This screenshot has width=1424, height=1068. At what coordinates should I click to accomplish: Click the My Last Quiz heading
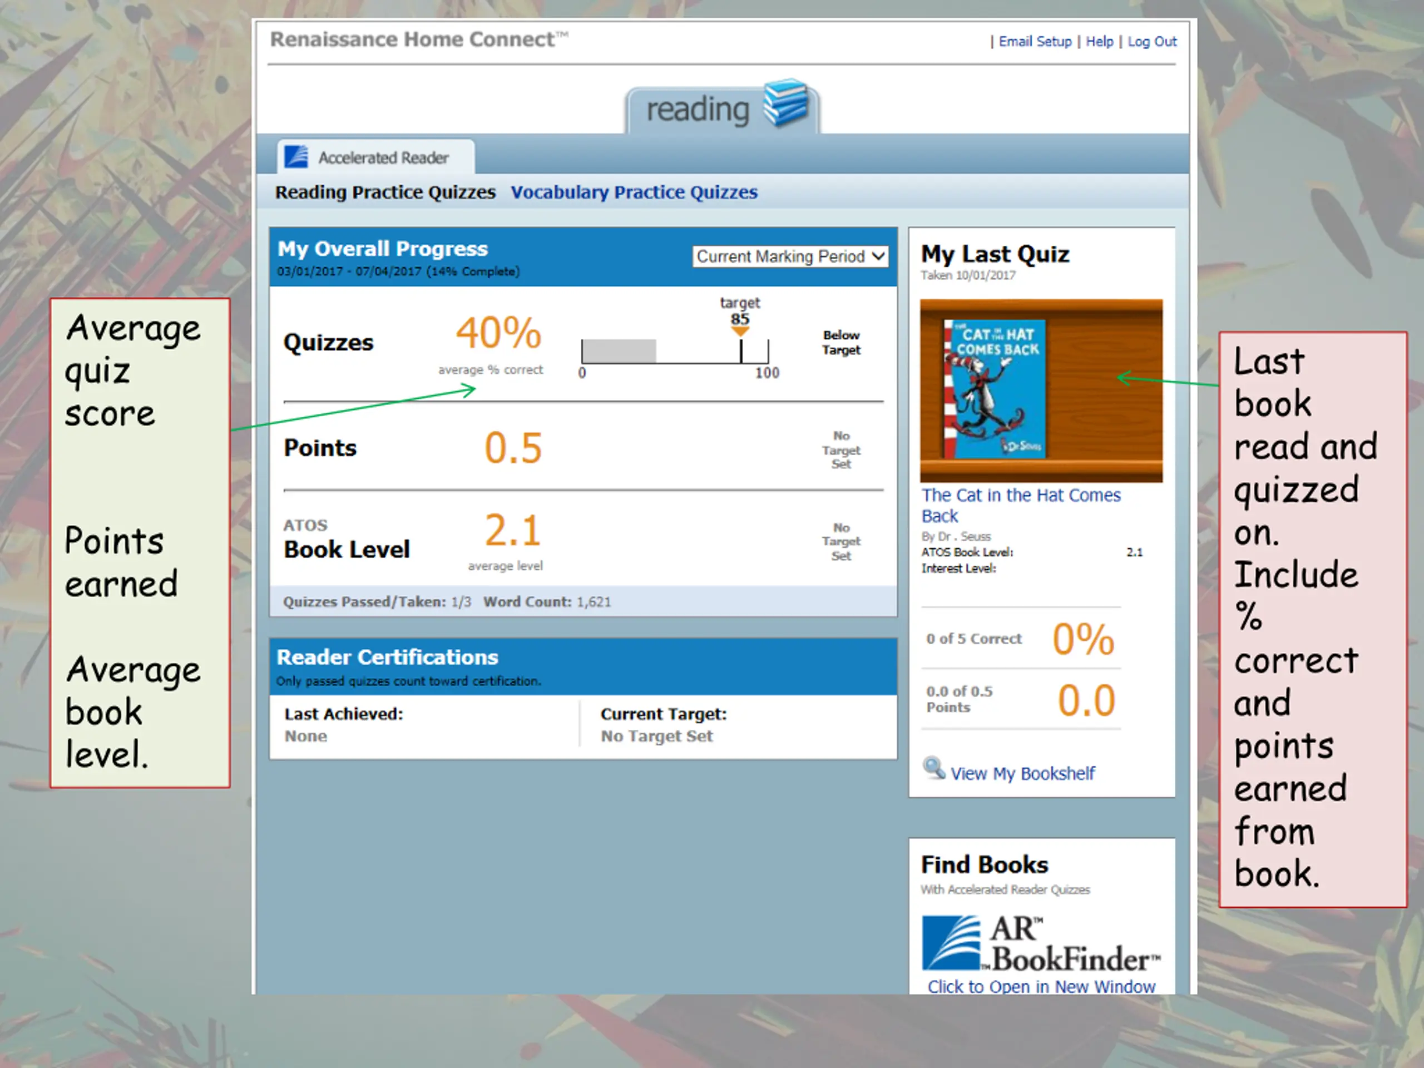[x=995, y=254]
